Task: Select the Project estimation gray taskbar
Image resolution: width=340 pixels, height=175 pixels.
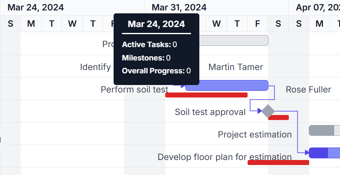Action: 324,130
